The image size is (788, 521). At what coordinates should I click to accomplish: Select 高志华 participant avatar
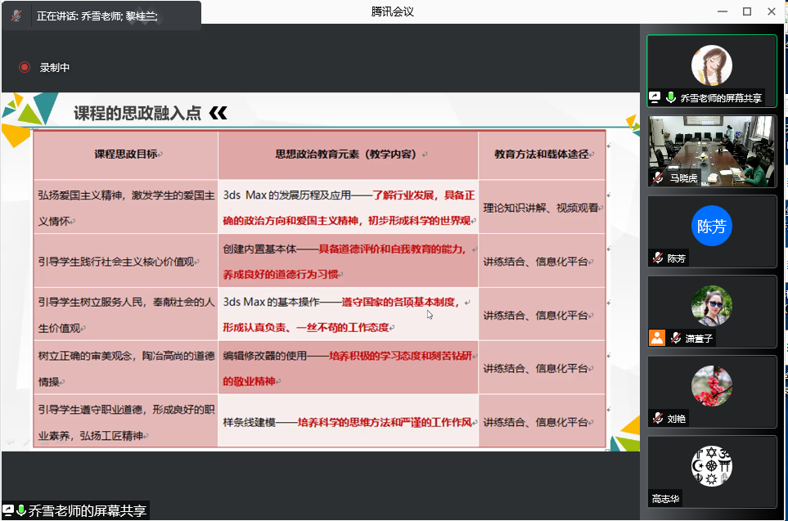coord(712,465)
